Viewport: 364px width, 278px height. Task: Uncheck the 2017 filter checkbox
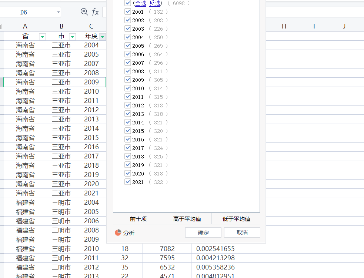tap(128, 148)
